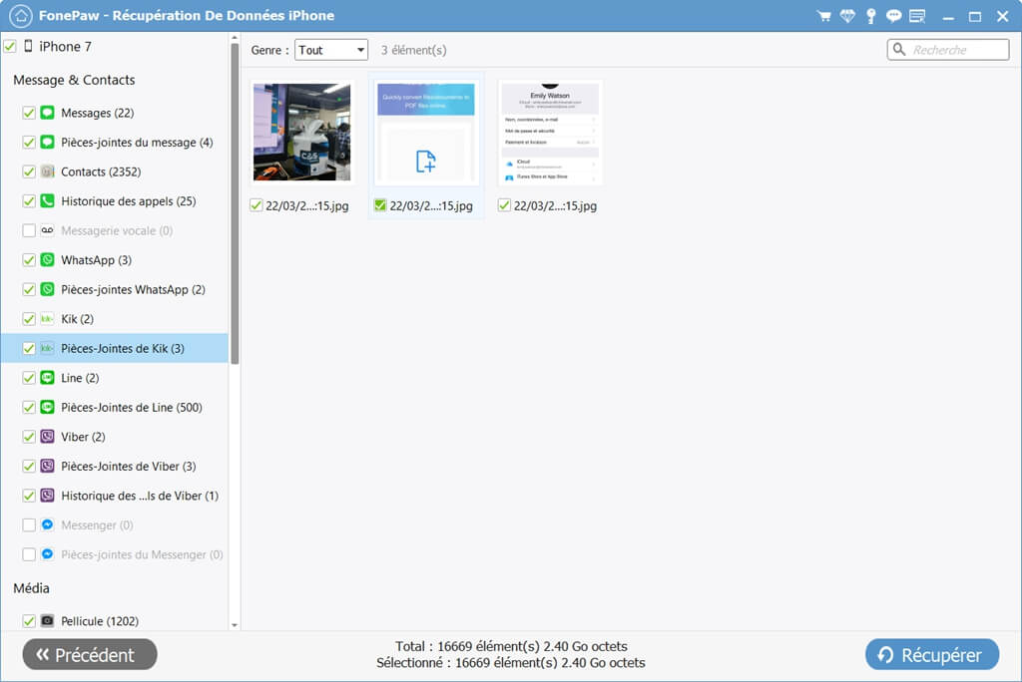Uncheck the Messages (22) checkbox

click(29, 113)
